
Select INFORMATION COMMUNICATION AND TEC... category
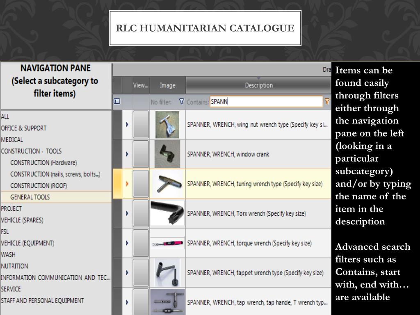pos(55,278)
